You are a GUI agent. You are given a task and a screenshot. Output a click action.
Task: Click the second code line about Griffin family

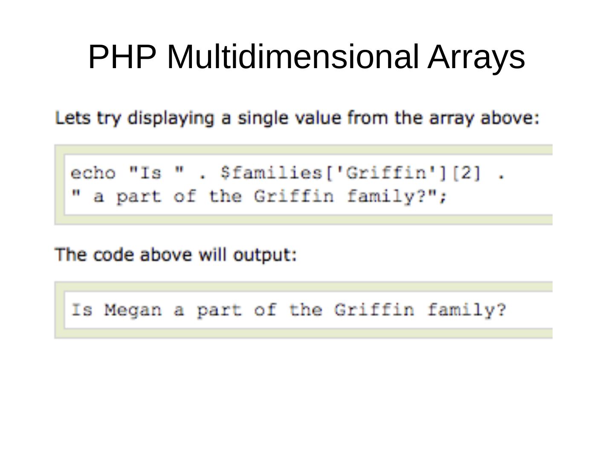point(259,197)
